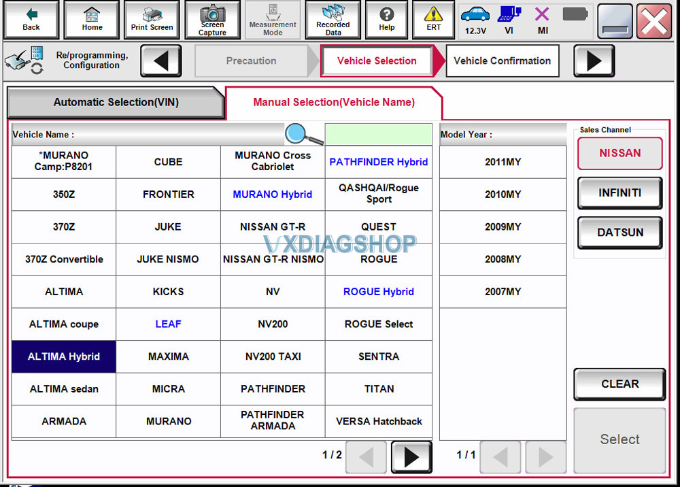Activate the Screen Capture tool
The image size is (680, 487).
(212, 19)
